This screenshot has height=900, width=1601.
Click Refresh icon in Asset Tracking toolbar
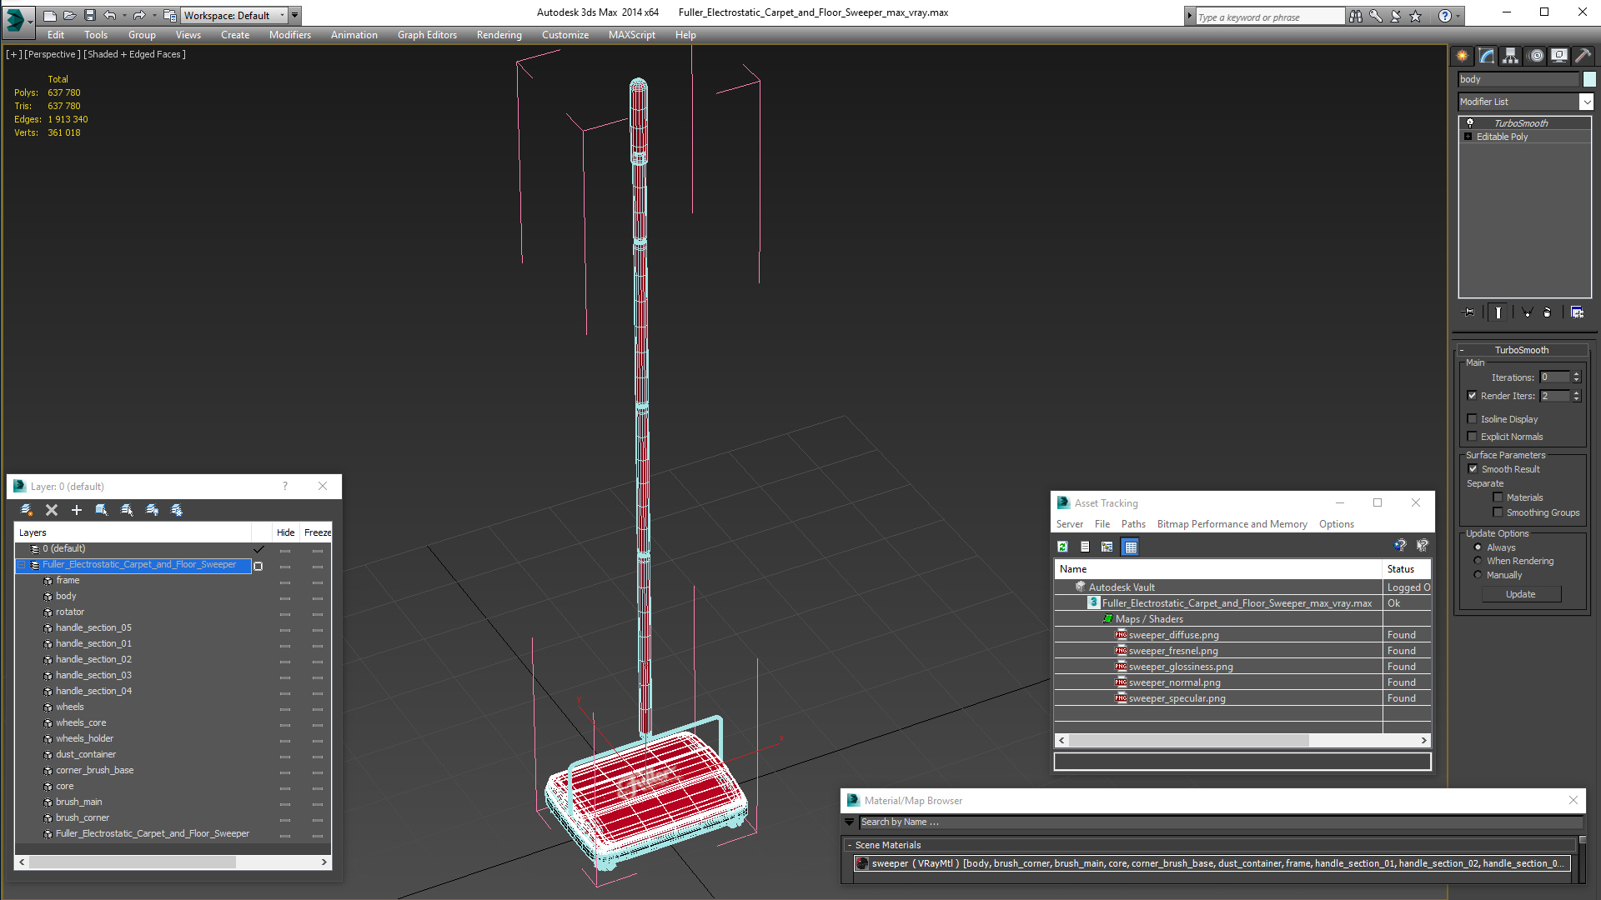(x=1062, y=547)
